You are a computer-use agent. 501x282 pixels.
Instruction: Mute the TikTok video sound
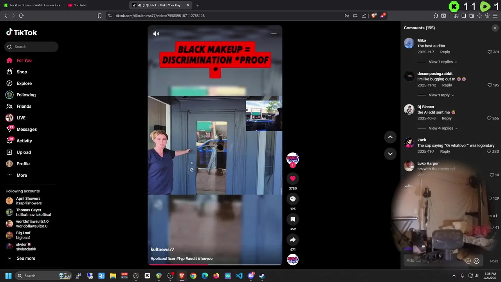click(156, 34)
